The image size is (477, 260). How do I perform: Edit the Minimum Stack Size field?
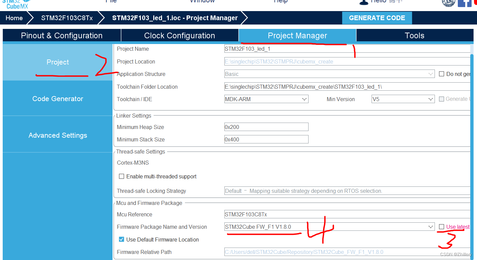click(266, 139)
